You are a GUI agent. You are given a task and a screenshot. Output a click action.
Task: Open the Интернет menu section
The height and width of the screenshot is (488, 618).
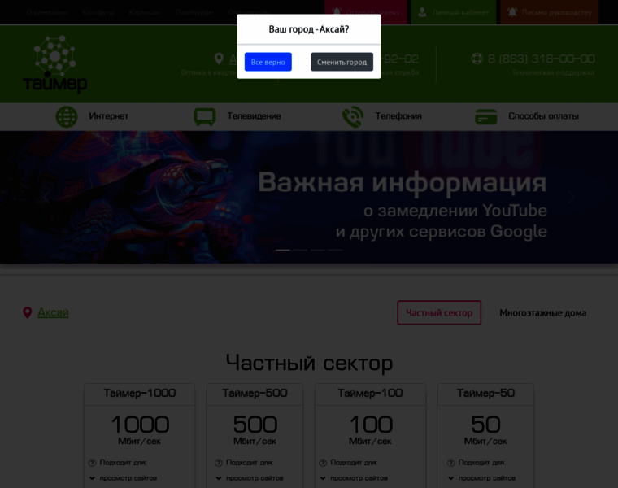pos(108,115)
